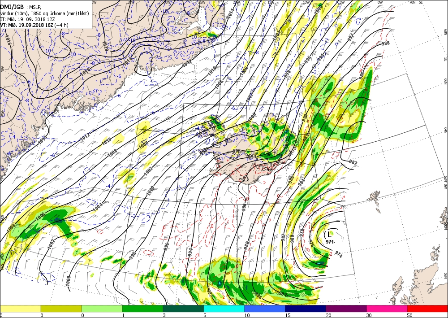Click the legend value label 50
Image resolution: width=448 pixels, height=318 pixels.
coord(409,315)
